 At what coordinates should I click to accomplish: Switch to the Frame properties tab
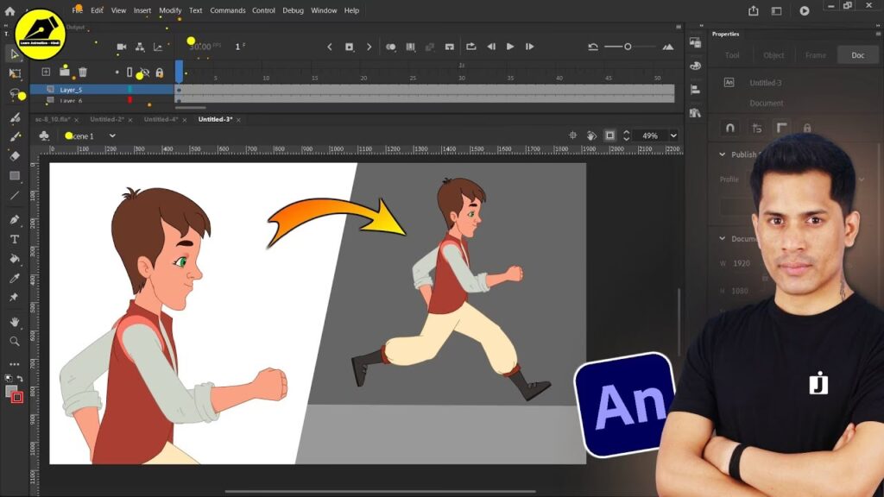tap(815, 55)
